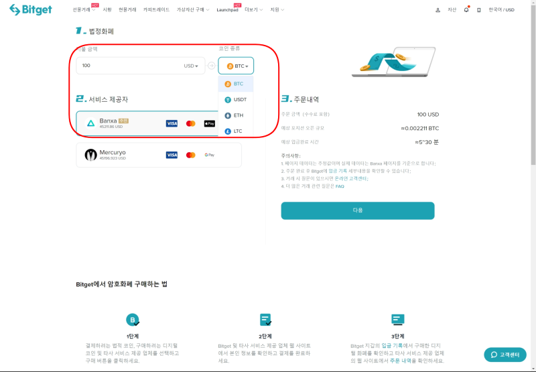Viewport: 536px width, 372px height.
Task: Open the USD fiat currency dropdown
Action: click(191, 66)
